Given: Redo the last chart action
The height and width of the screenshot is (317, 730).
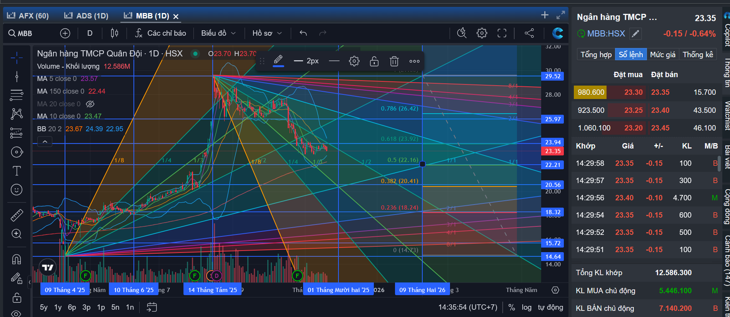Looking at the screenshot, I should tap(323, 33).
